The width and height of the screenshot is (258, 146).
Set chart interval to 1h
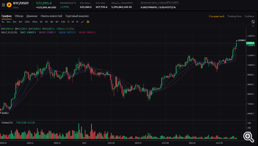click(41, 22)
